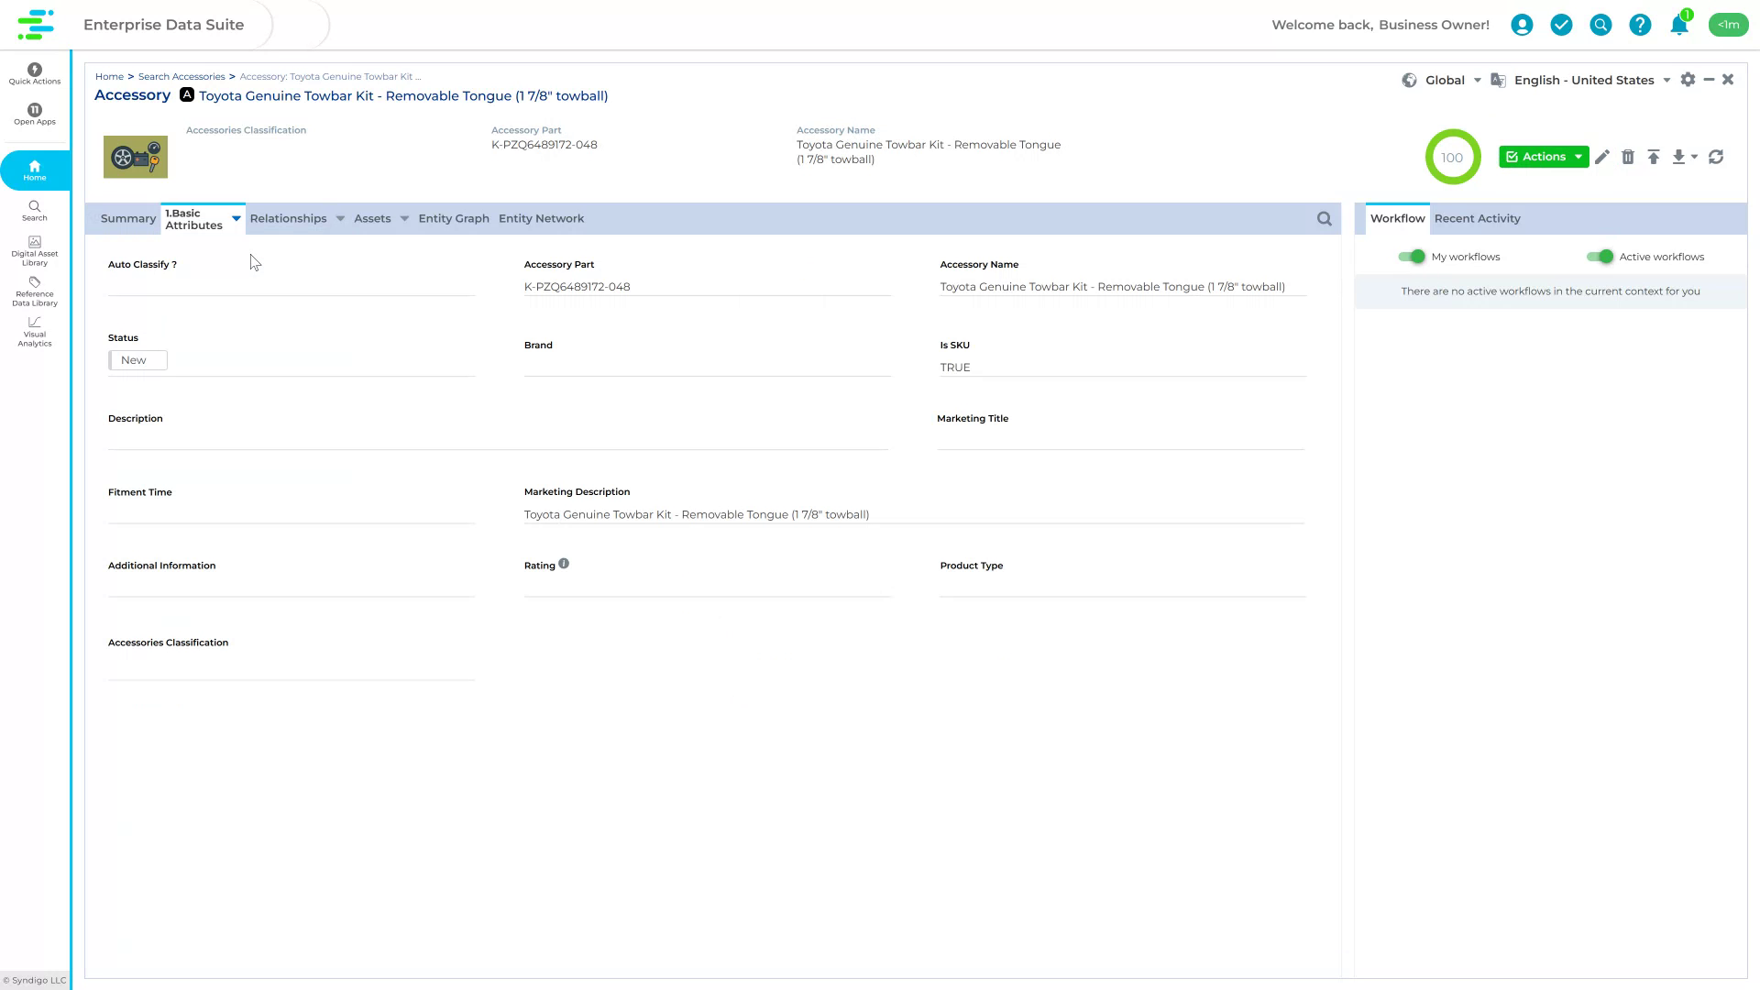Click the delete trash icon
This screenshot has height=990, width=1760.
pos(1628,157)
